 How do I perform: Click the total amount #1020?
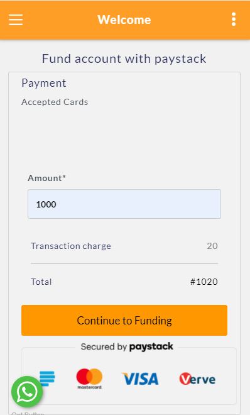point(204,282)
